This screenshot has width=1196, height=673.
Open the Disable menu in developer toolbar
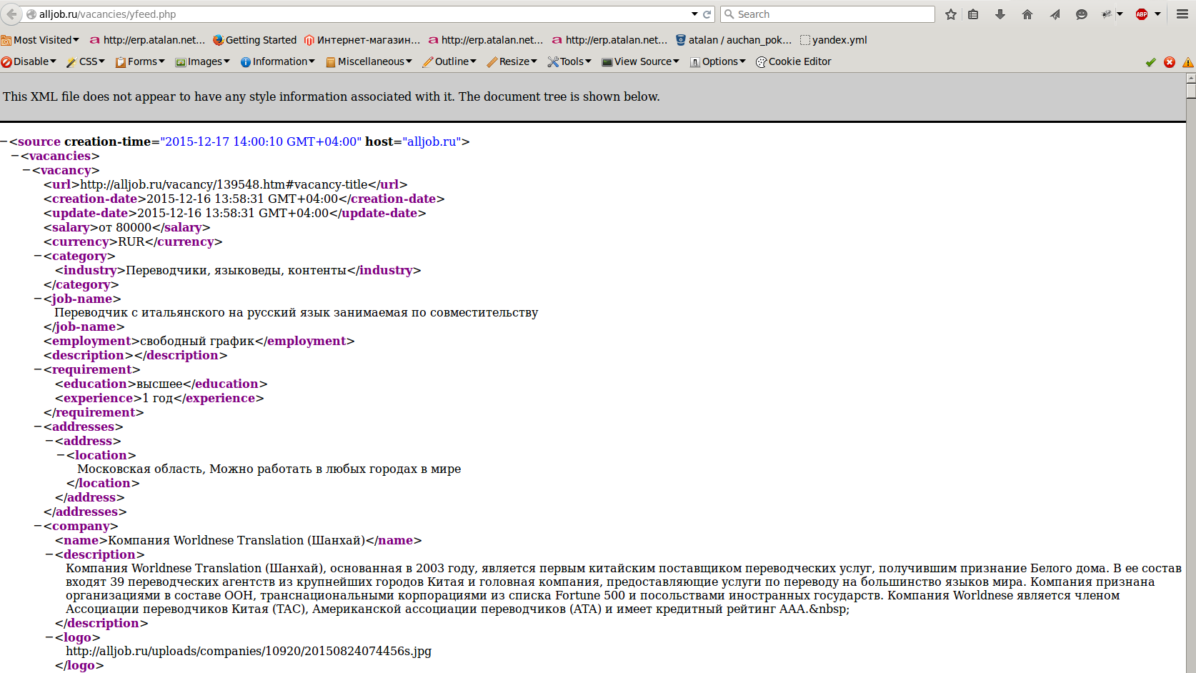(x=29, y=61)
